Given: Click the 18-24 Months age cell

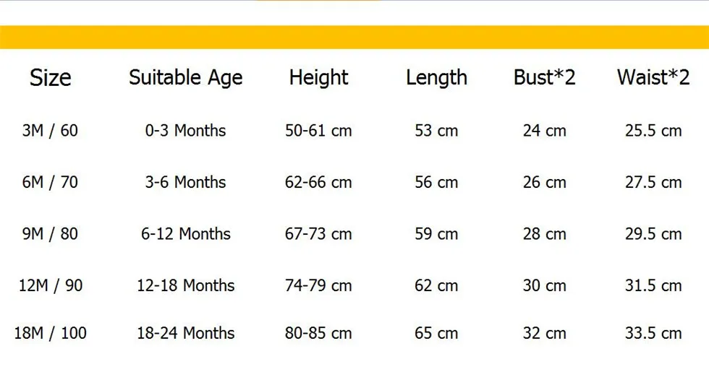Looking at the screenshot, I should click(x=185, y=333).
